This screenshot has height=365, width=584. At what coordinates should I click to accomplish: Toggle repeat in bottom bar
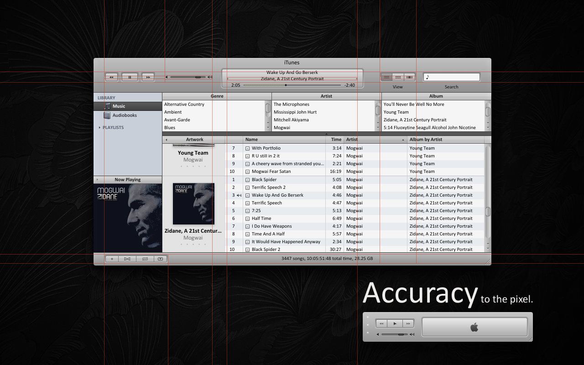point(145,259)
